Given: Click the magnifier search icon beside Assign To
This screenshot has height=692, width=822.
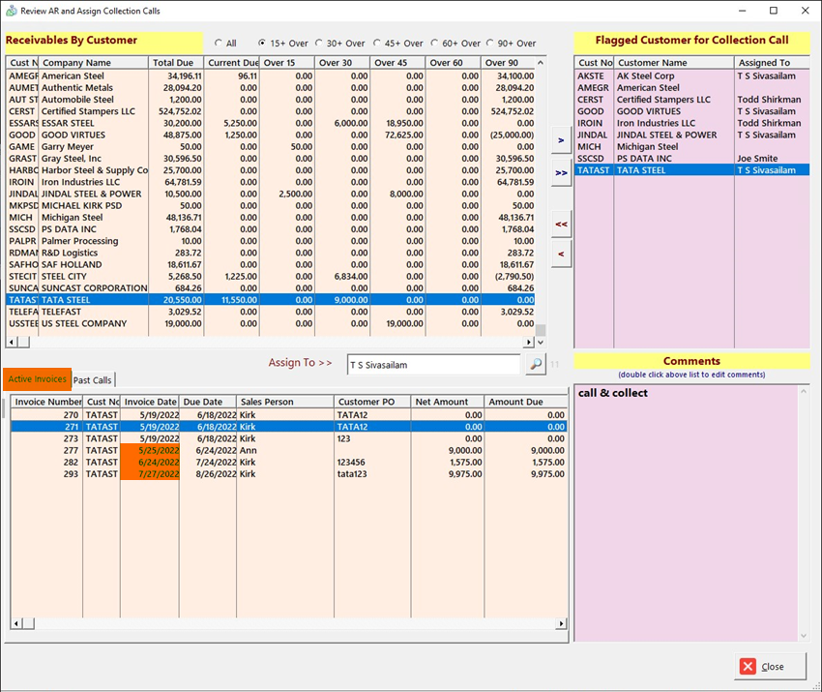Looking at the screenshot, I should (x=536, y=364).
